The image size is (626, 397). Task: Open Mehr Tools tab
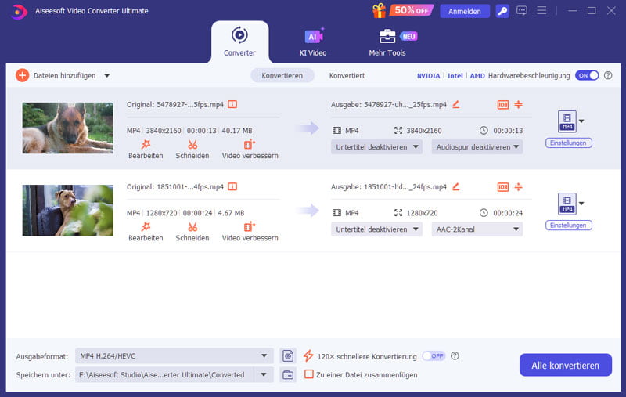click(387, 42)
